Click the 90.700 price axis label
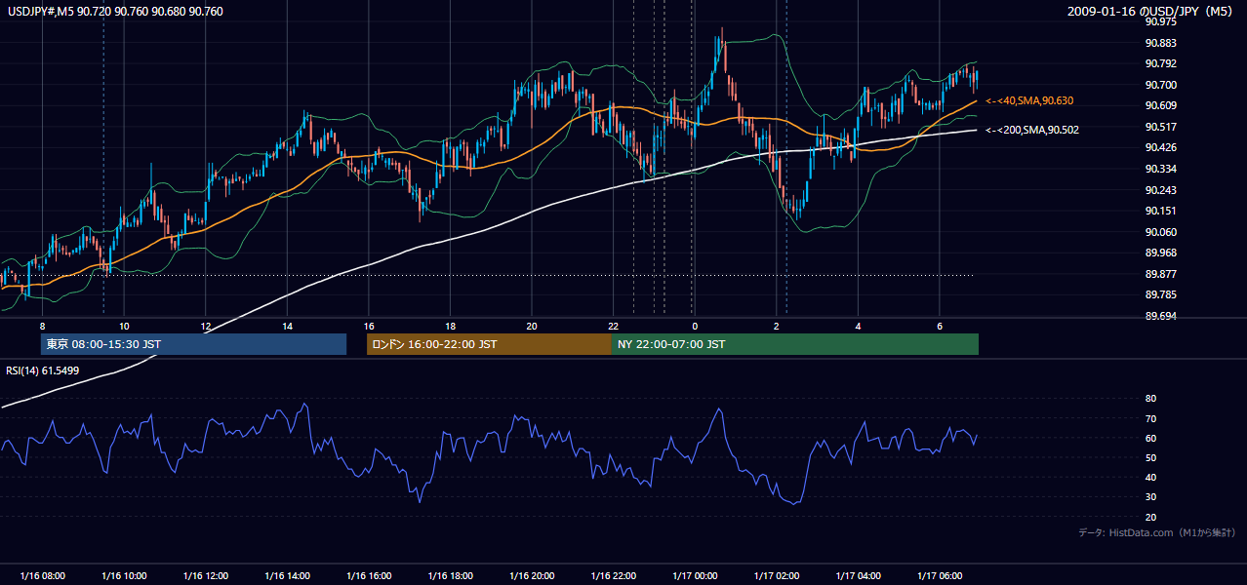 click(x=1161, y=85)
